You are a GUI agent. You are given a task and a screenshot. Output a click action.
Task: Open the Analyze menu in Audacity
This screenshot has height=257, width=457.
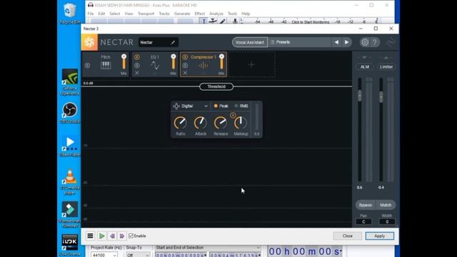click(216, 14)
